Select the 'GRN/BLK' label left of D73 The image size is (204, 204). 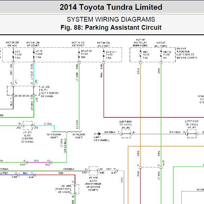click(69, 169)
